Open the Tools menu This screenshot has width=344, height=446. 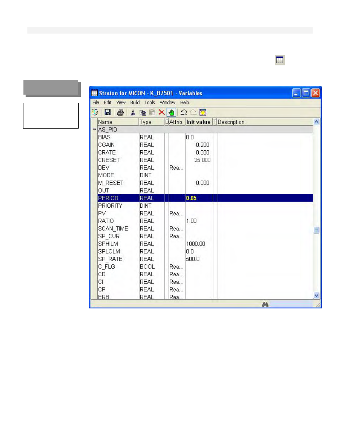tap(150, 103)
